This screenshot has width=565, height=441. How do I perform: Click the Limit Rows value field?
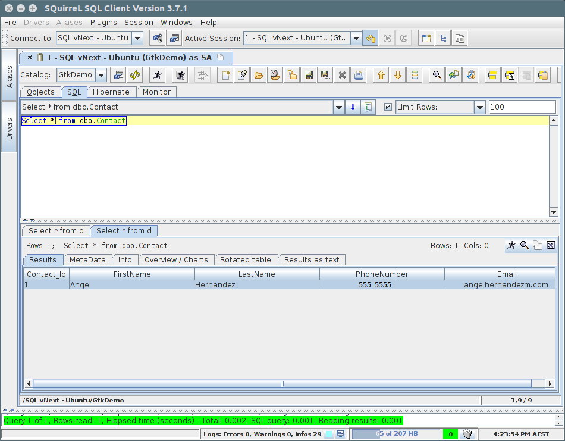[x=522, y=107]
